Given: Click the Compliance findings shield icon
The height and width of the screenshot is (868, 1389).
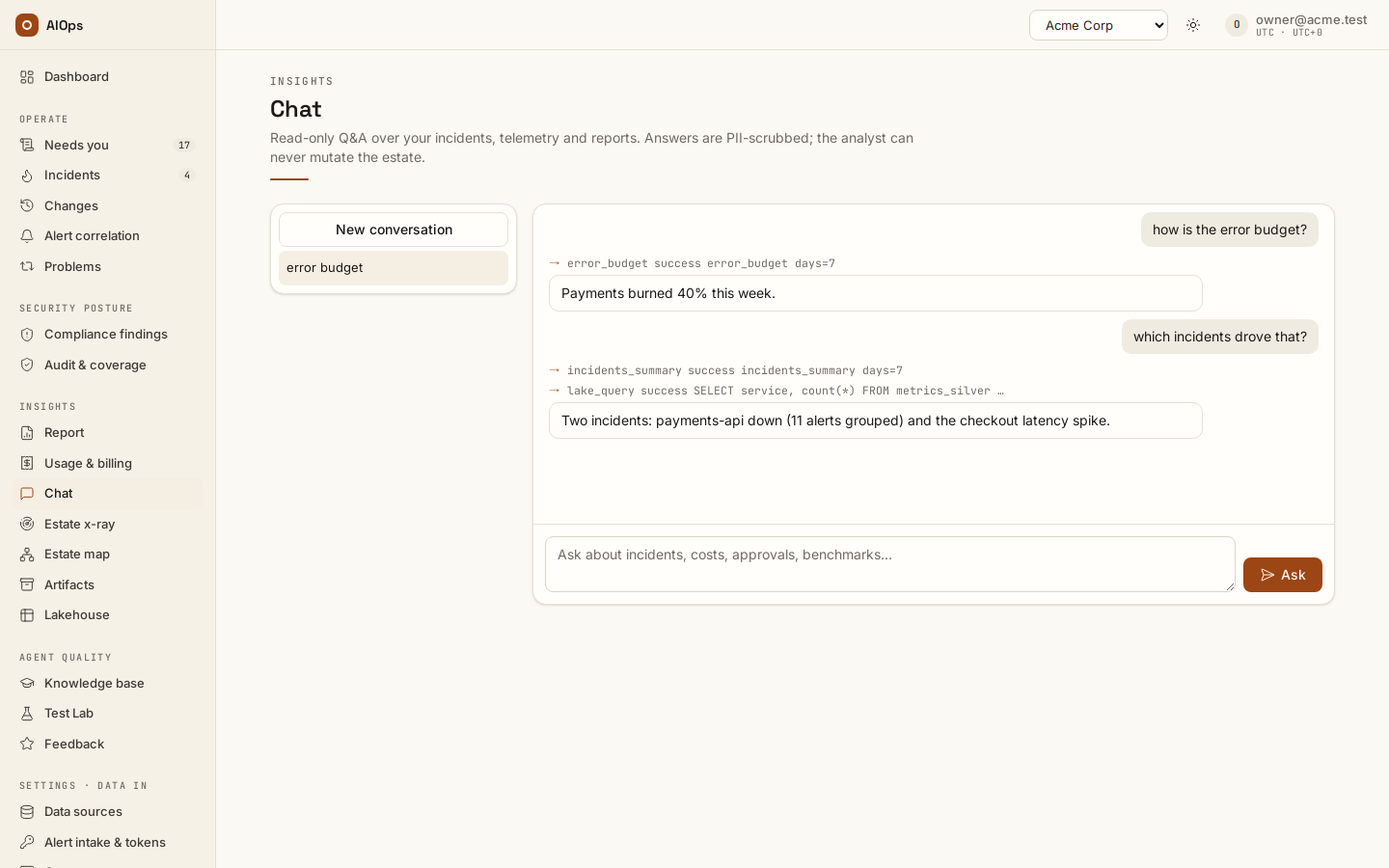Looking at the screenshot, I should tap(27, 335).
